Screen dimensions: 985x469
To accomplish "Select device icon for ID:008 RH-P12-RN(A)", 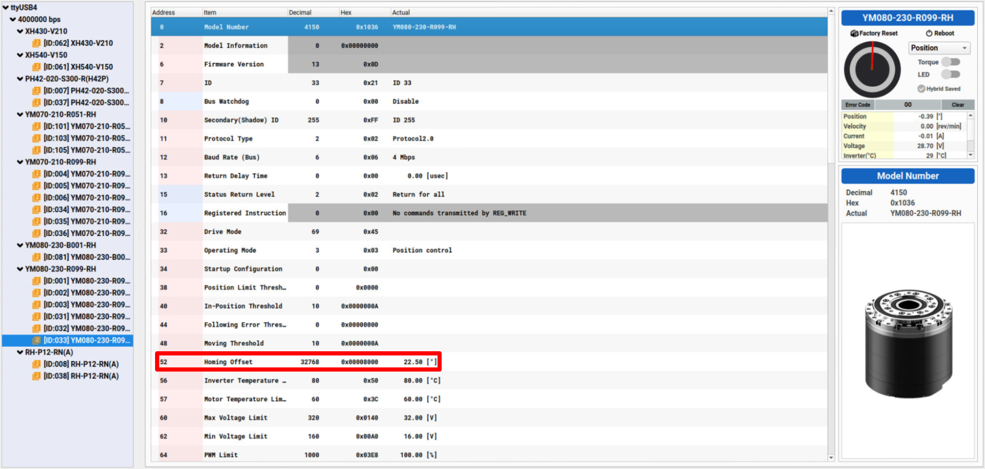I will coord(36,364).
